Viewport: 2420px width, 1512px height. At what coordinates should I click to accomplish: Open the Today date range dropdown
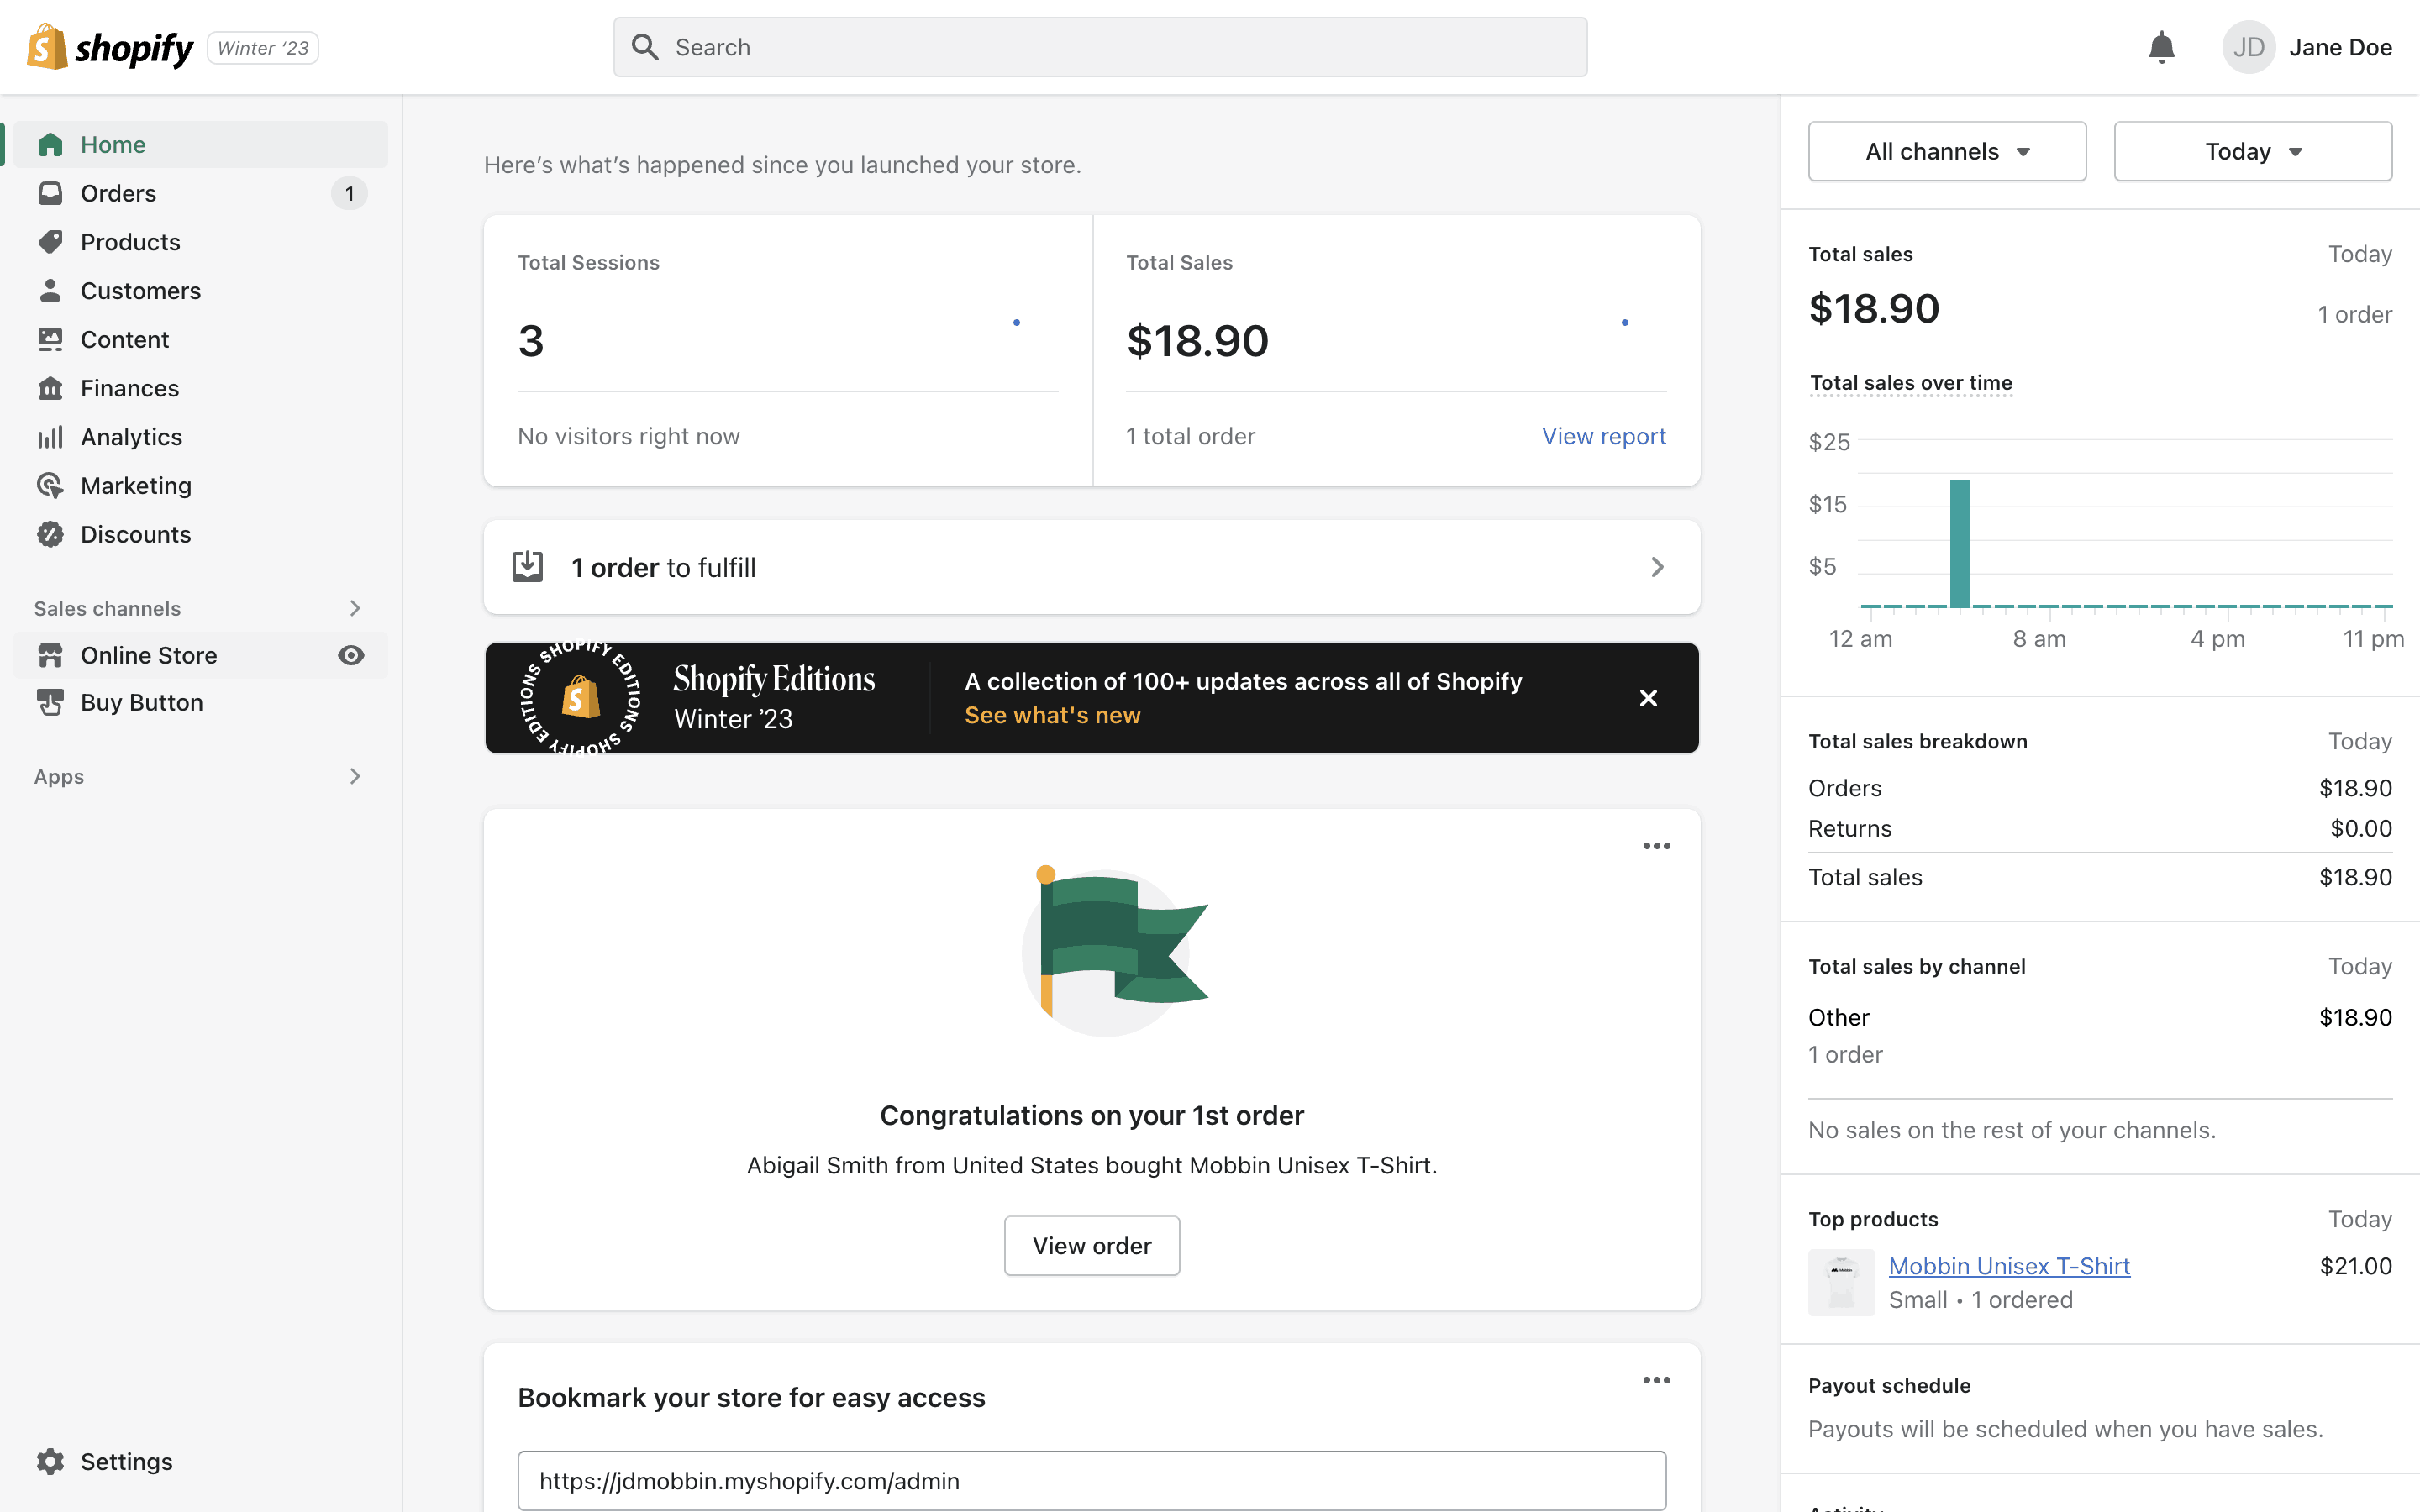(x=2252, y=151)
